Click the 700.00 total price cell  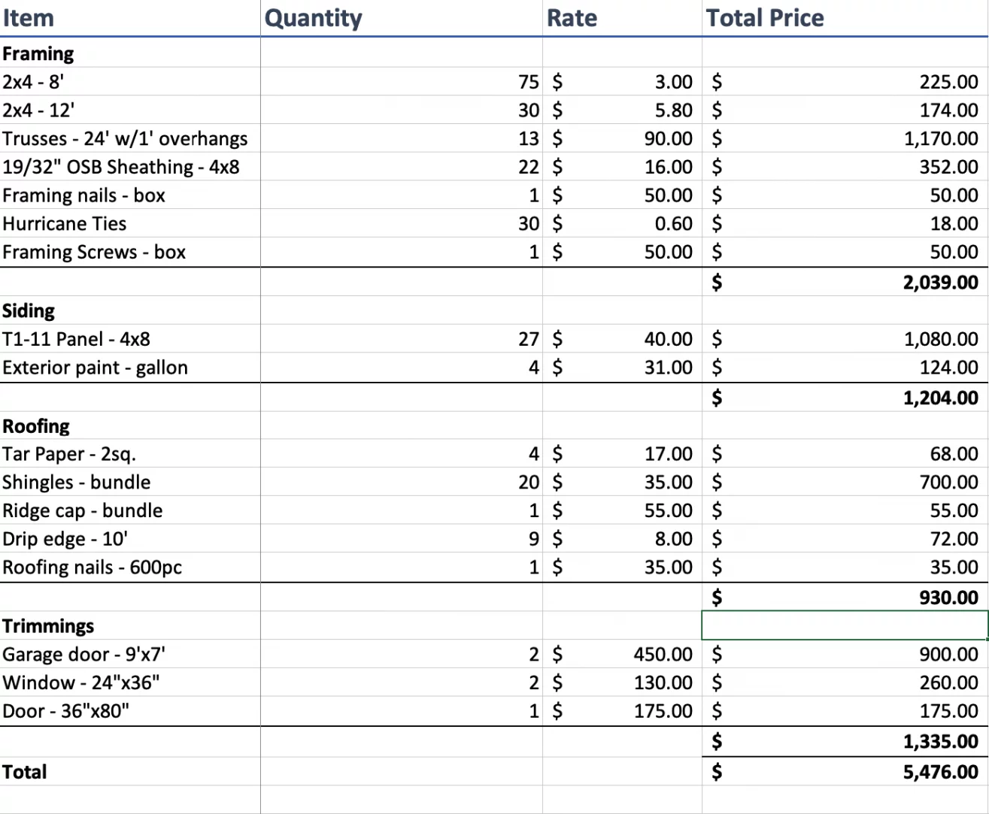[845, 482]
